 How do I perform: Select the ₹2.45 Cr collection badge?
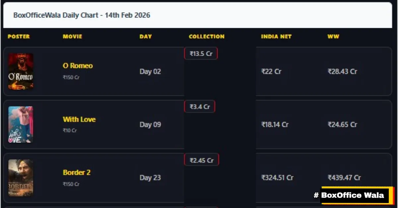201,159
